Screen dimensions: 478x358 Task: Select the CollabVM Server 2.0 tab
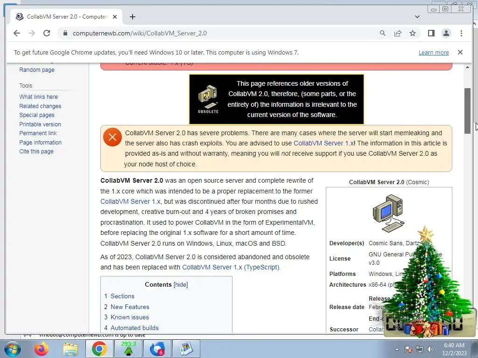(x=66, y=17)
